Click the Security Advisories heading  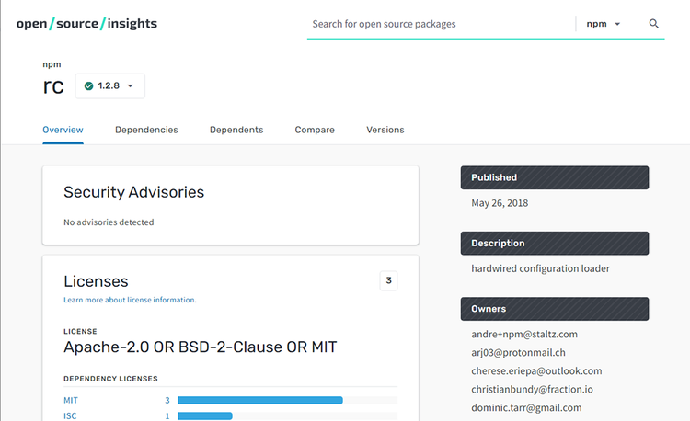click(133, 192)
